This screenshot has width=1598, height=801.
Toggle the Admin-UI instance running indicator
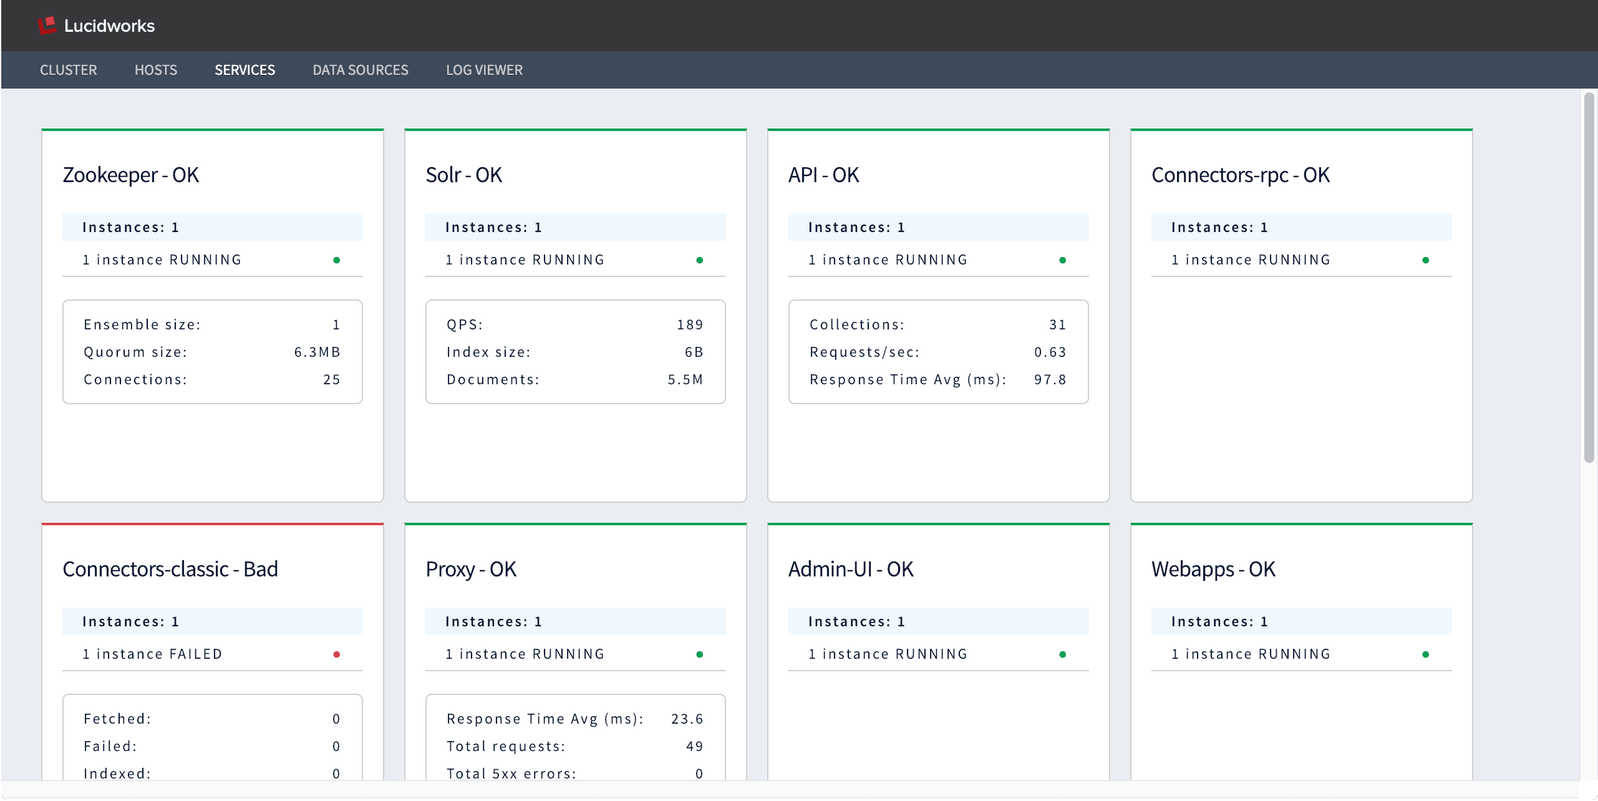[x=1063, y=654]
